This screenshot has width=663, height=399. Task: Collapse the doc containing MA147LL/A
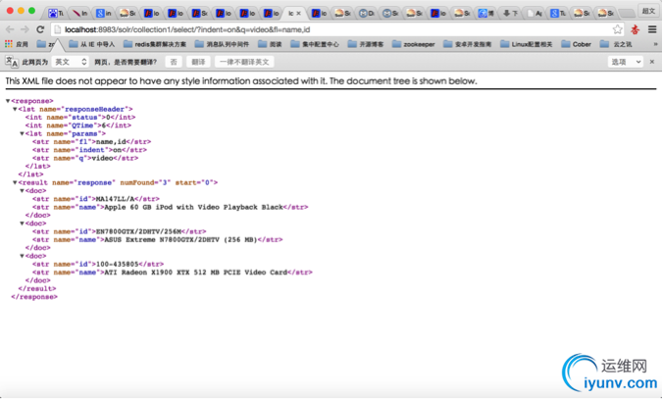coord(22,190)
